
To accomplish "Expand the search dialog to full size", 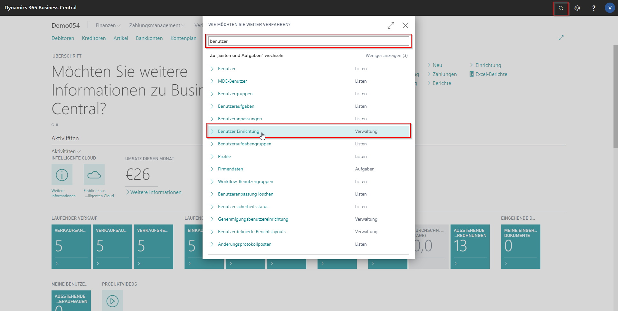I will [391, 25].
